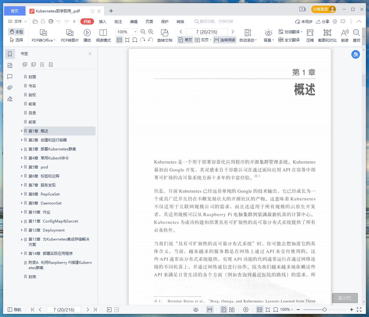This screenshot has width=369, height=317.
Task: Go to the 首页 home tab
Action: 15,11
